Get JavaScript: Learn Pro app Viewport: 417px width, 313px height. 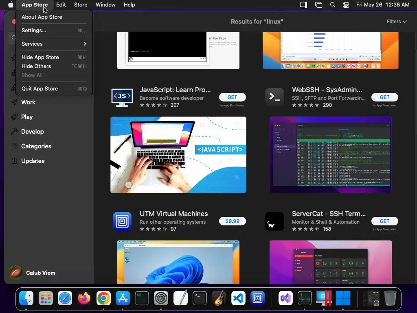232,97
